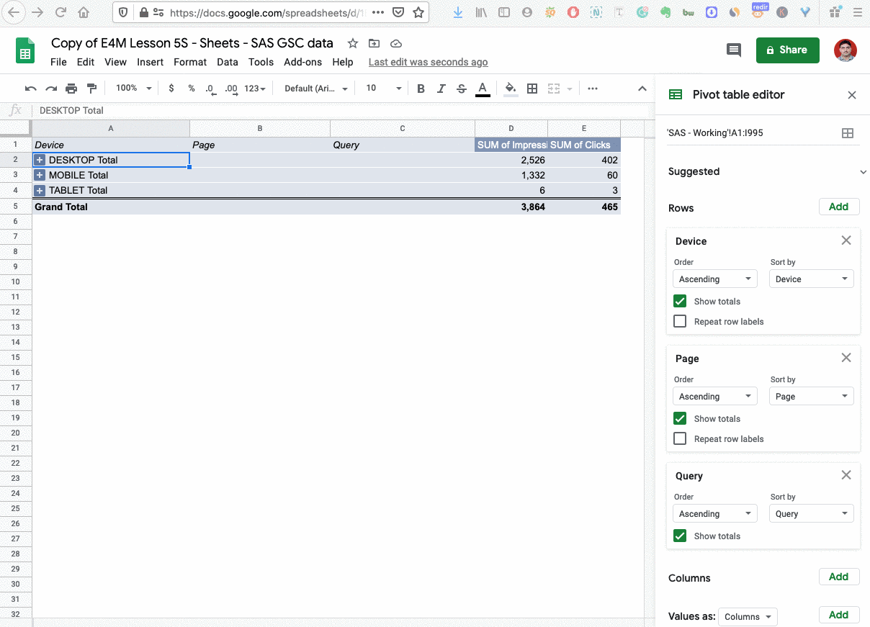Open merge cells options
This screenshot has width=870, height=627.
coord(554,89)
